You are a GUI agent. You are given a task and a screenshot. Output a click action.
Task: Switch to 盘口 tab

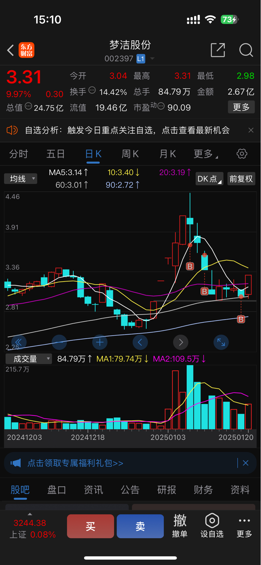pos(57,490)
